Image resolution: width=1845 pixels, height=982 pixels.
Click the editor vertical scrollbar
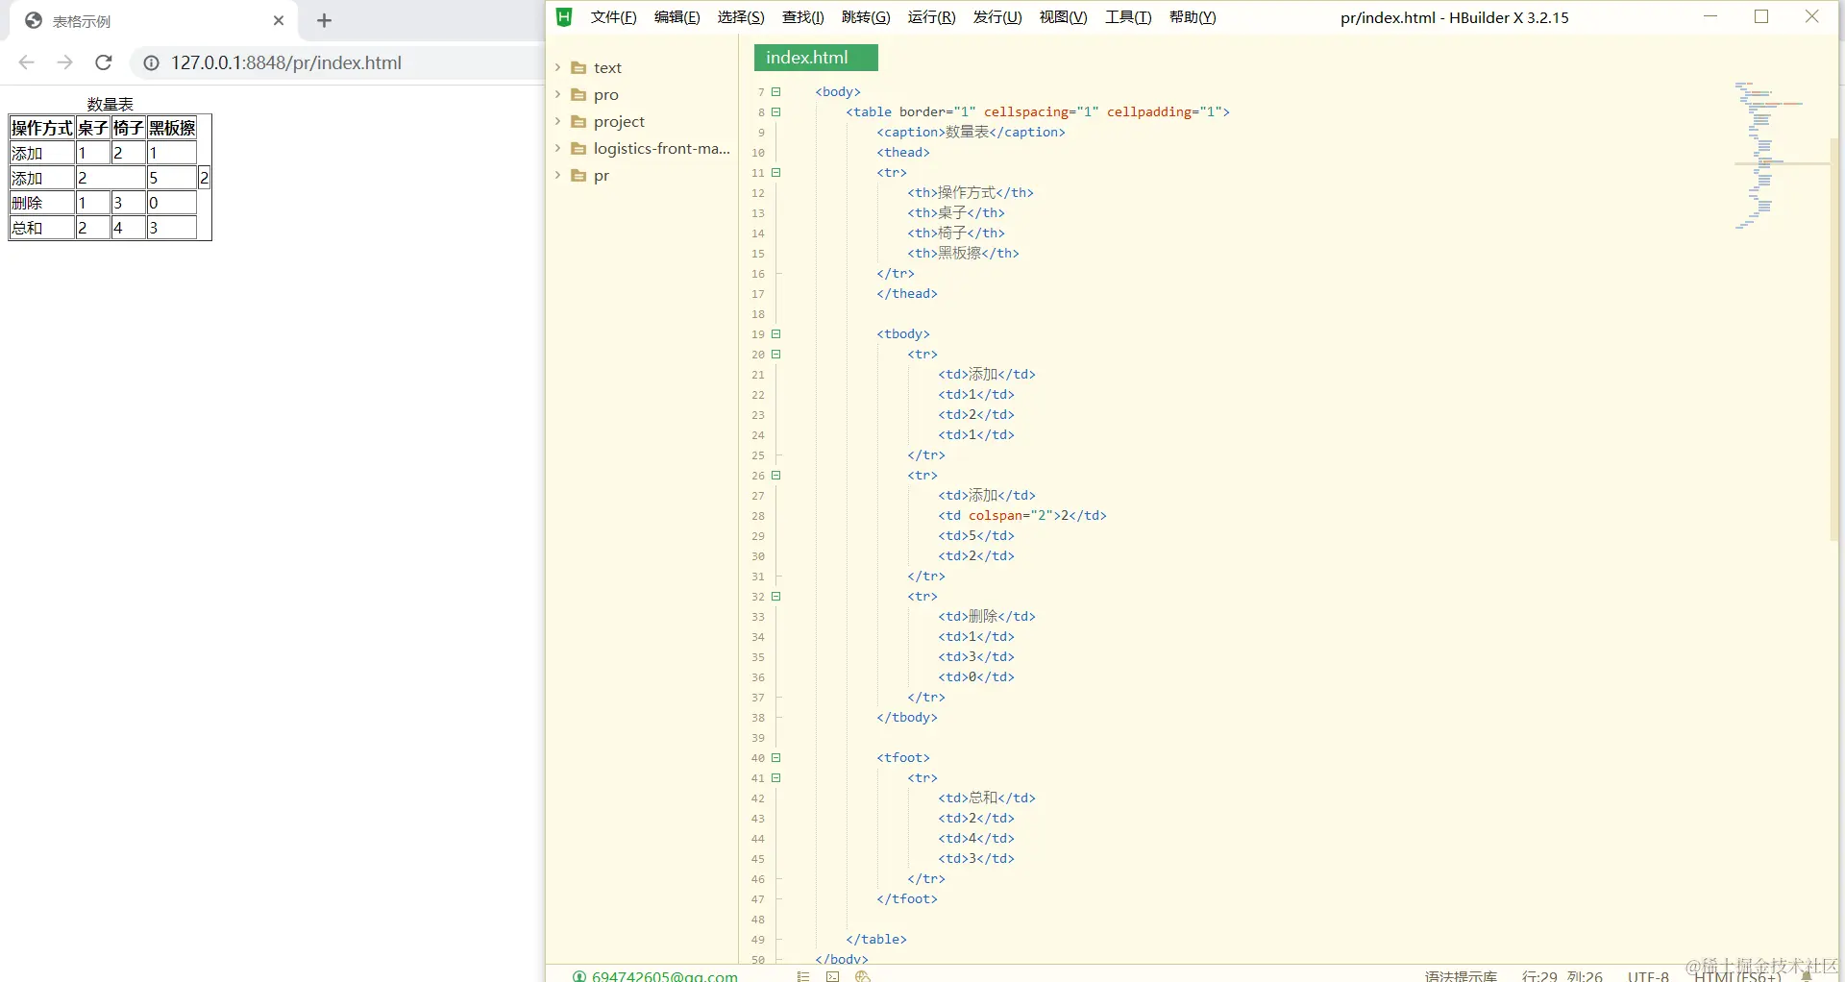click(1833, 338)
